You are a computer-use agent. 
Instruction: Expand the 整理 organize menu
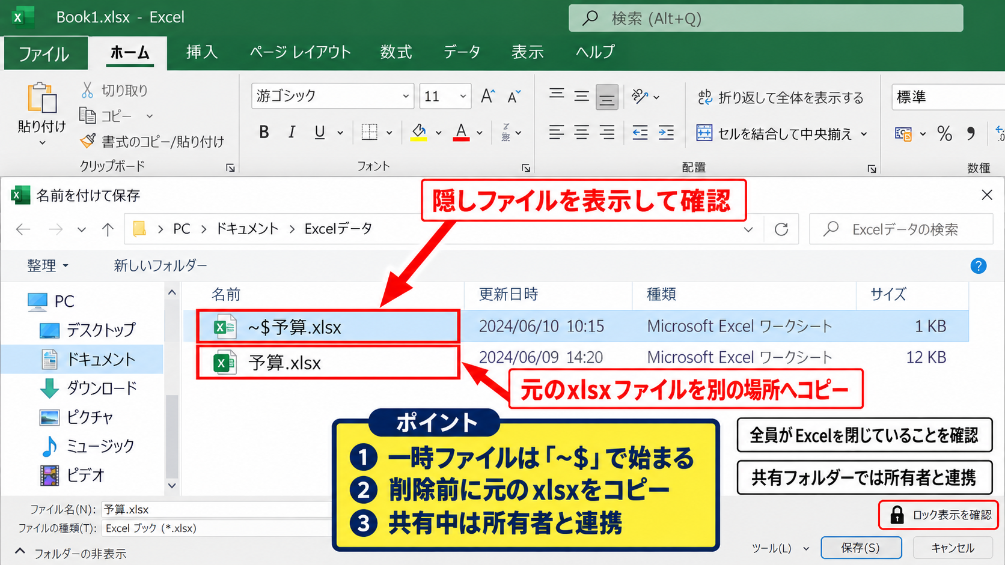[x=47, y=265]
